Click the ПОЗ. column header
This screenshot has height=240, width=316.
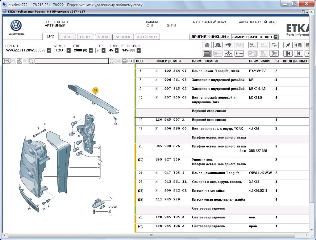pos(140,61)
